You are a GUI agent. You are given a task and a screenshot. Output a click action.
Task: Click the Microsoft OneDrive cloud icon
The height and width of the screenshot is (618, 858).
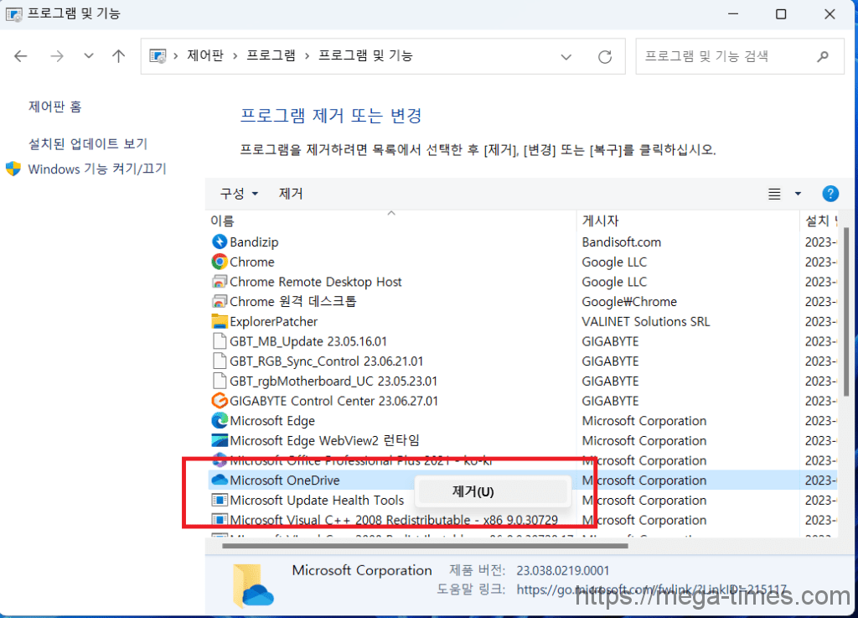point(220,480)
